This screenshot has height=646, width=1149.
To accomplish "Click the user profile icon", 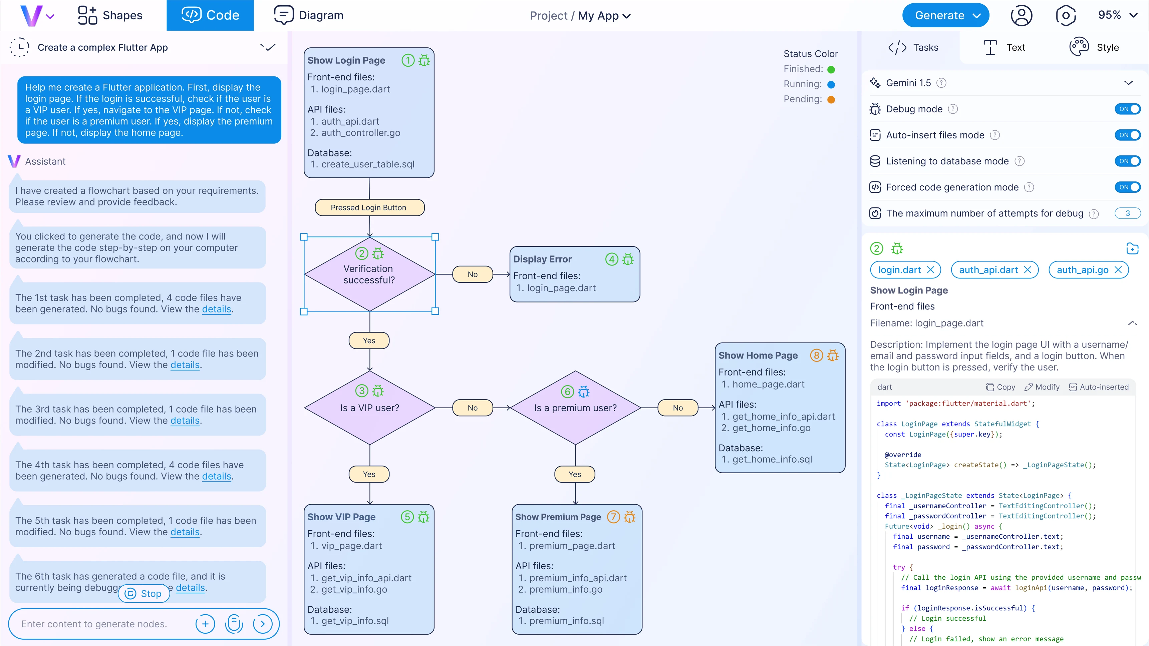I will click(x=1021, y=16).
